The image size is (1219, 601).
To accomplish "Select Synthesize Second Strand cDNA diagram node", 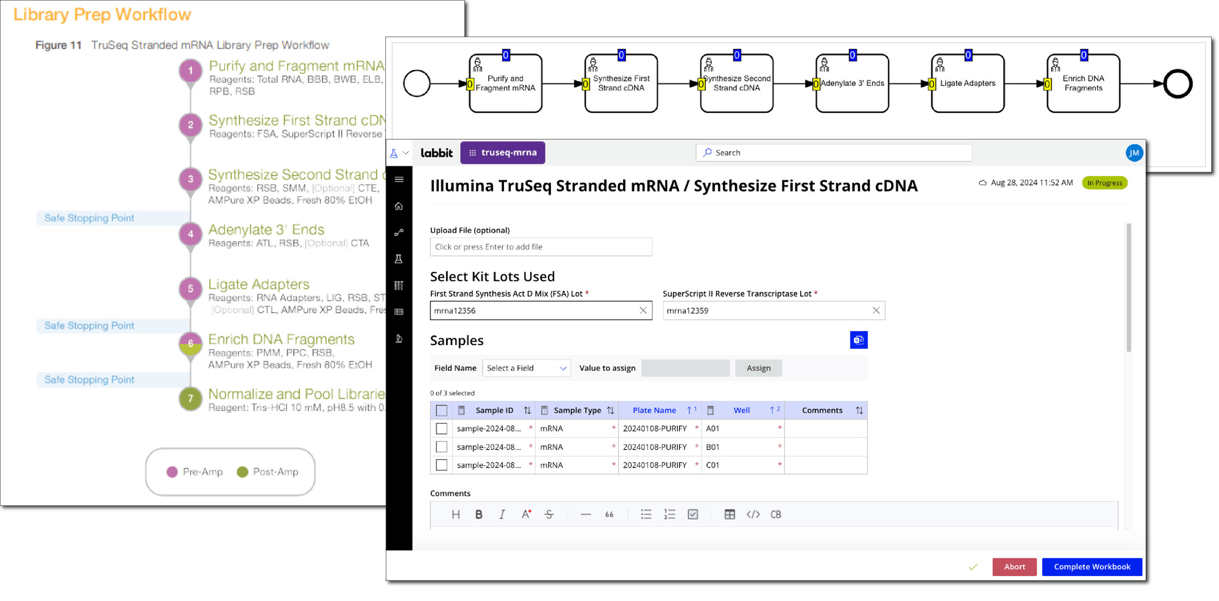I will [737, 84].
